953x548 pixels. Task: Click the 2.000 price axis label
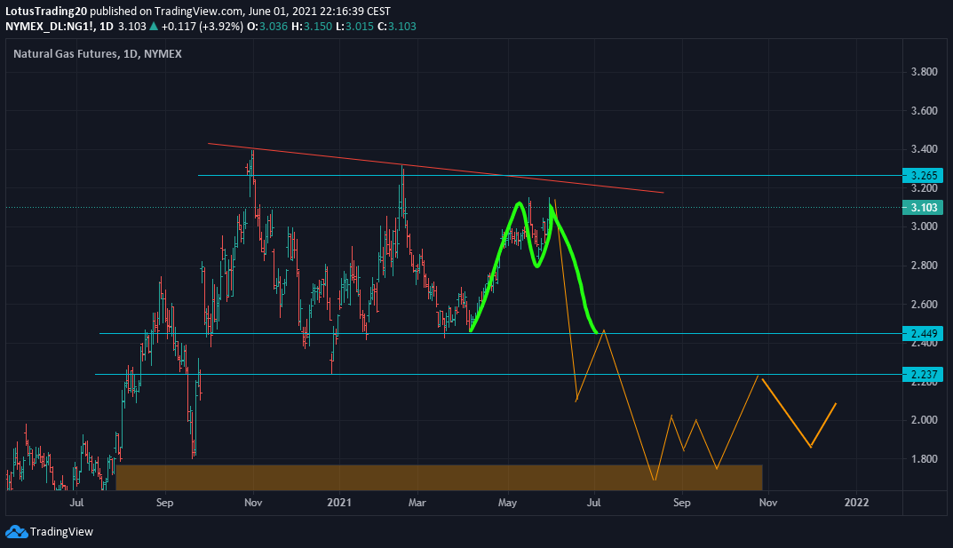click(924, 420)
